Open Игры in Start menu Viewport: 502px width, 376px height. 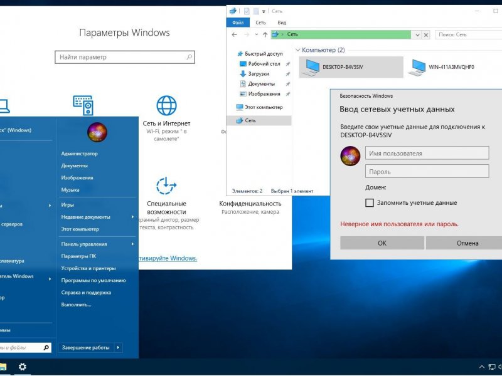point(68,205)
